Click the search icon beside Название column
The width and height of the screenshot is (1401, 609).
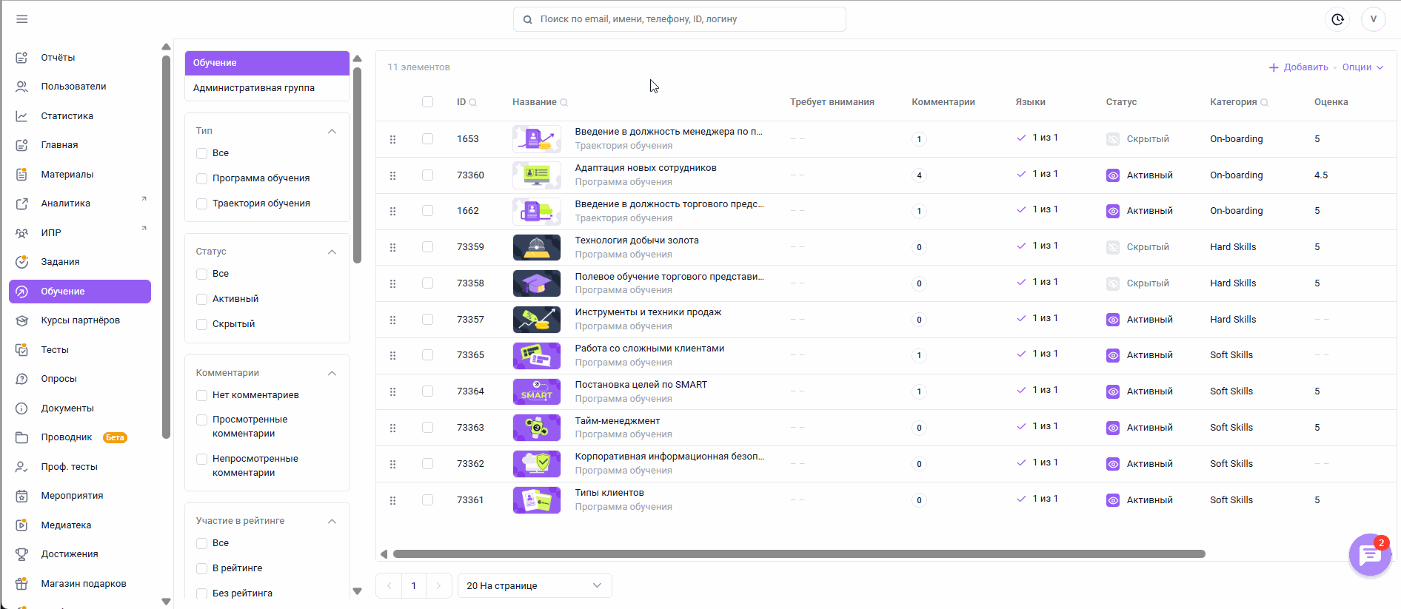(564, 103)
